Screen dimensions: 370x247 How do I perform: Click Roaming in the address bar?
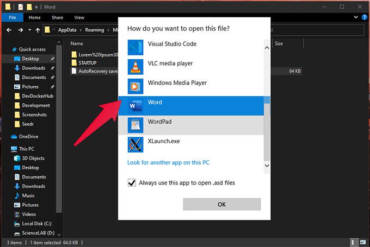[x=94, y=30]
